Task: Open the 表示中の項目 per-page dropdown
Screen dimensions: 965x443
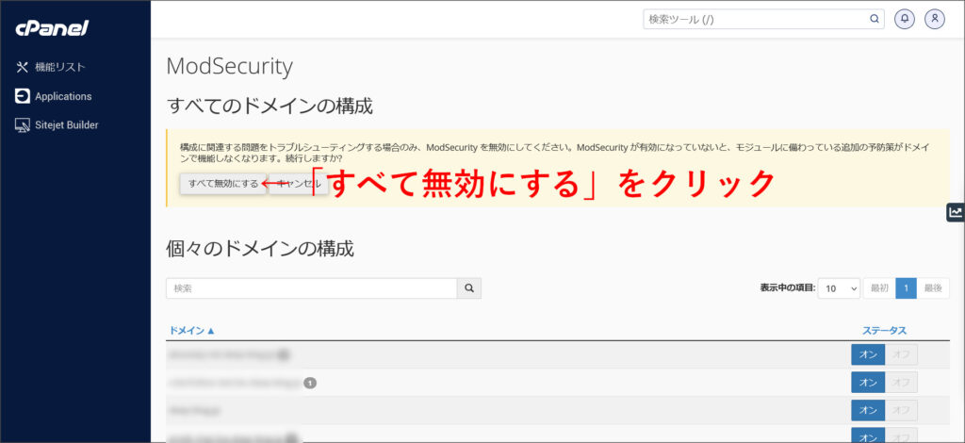Action: click(x=839, y=288)
